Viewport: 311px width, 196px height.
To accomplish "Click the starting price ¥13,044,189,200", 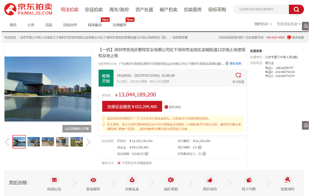I will (x=135, y=95).
